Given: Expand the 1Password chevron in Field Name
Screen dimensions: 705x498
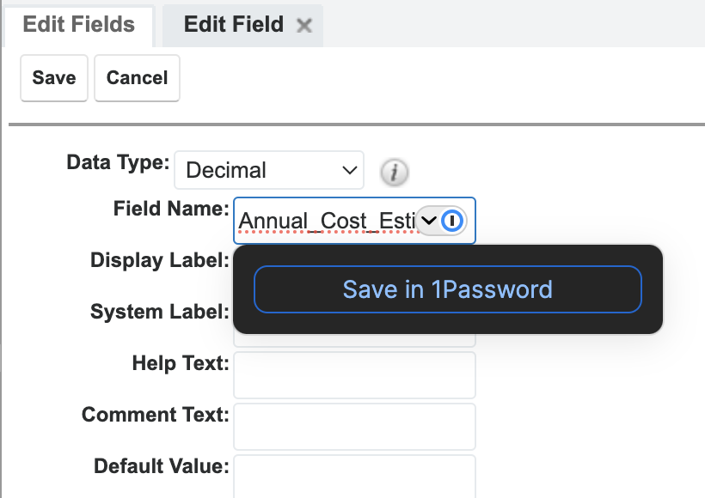Looking at the screenshot, I should tap(429, 221).
